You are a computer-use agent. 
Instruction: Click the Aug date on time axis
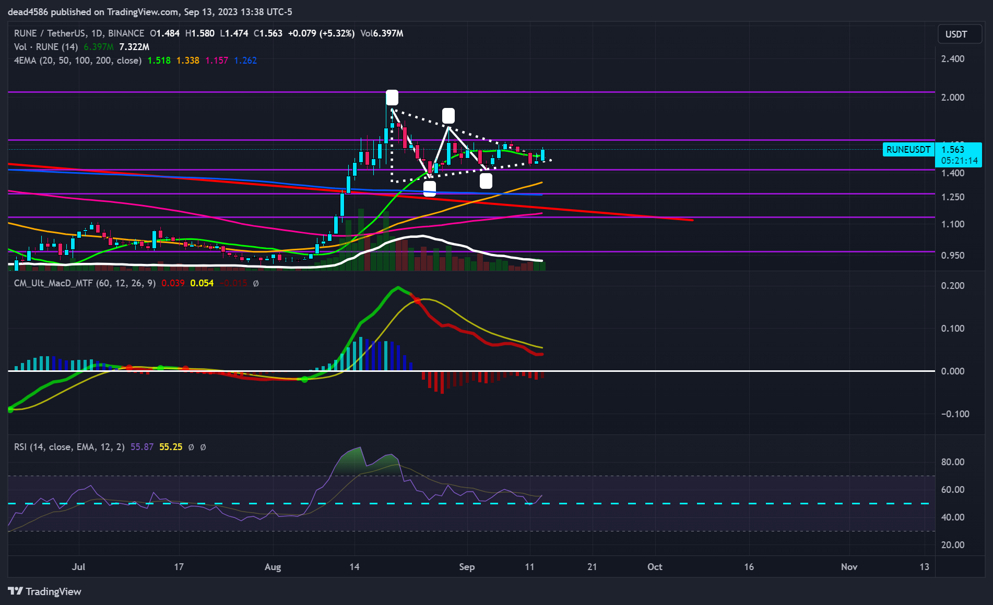click(273, 567)
